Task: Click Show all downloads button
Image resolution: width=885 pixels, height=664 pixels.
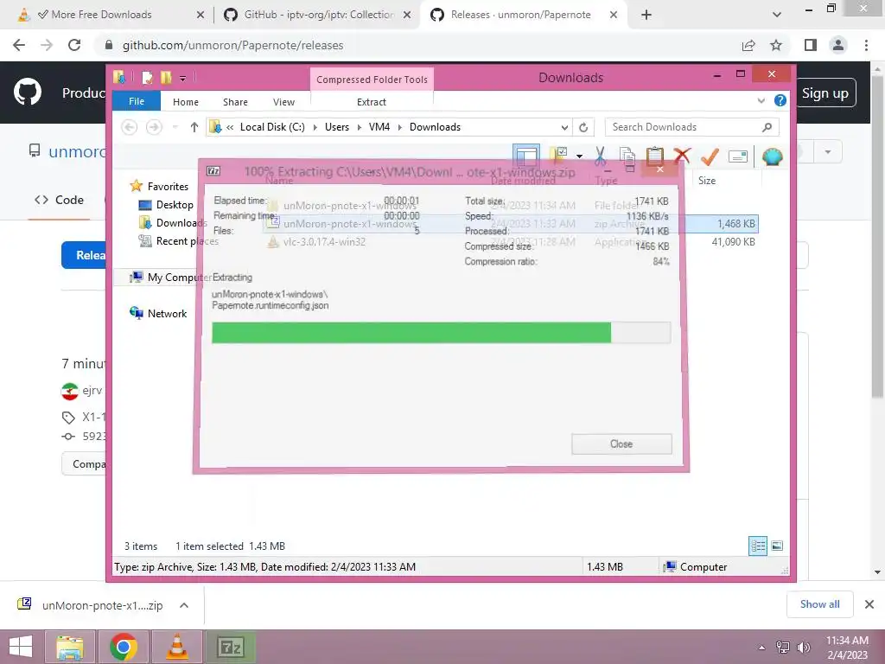Action: click(819, 604)
